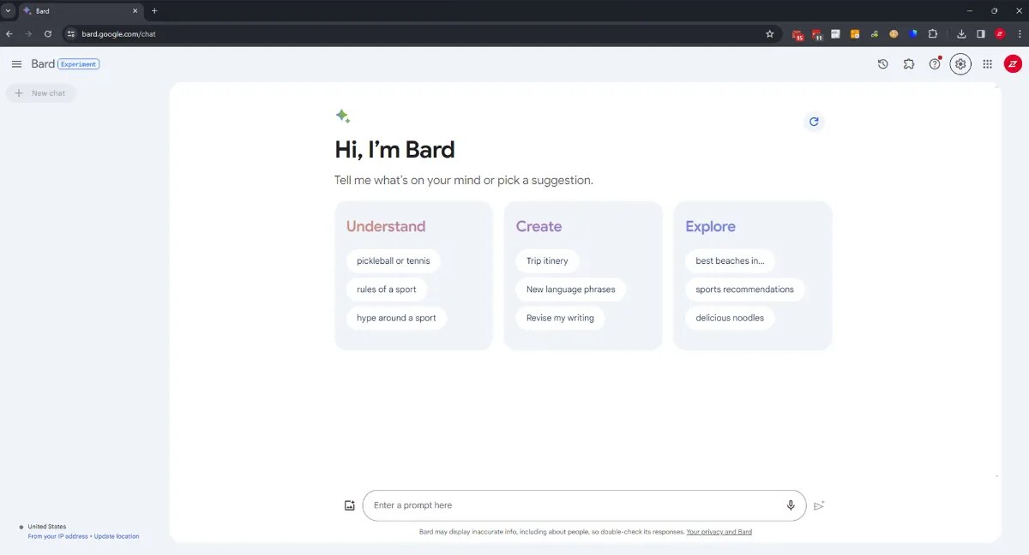The image size is (1029, 555).
Task: Toggle the main menu hamburger
Action: point(16,64)
